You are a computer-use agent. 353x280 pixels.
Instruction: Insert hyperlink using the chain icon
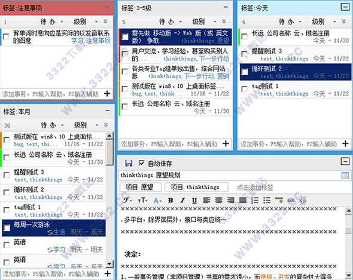(x=291, y=200)
